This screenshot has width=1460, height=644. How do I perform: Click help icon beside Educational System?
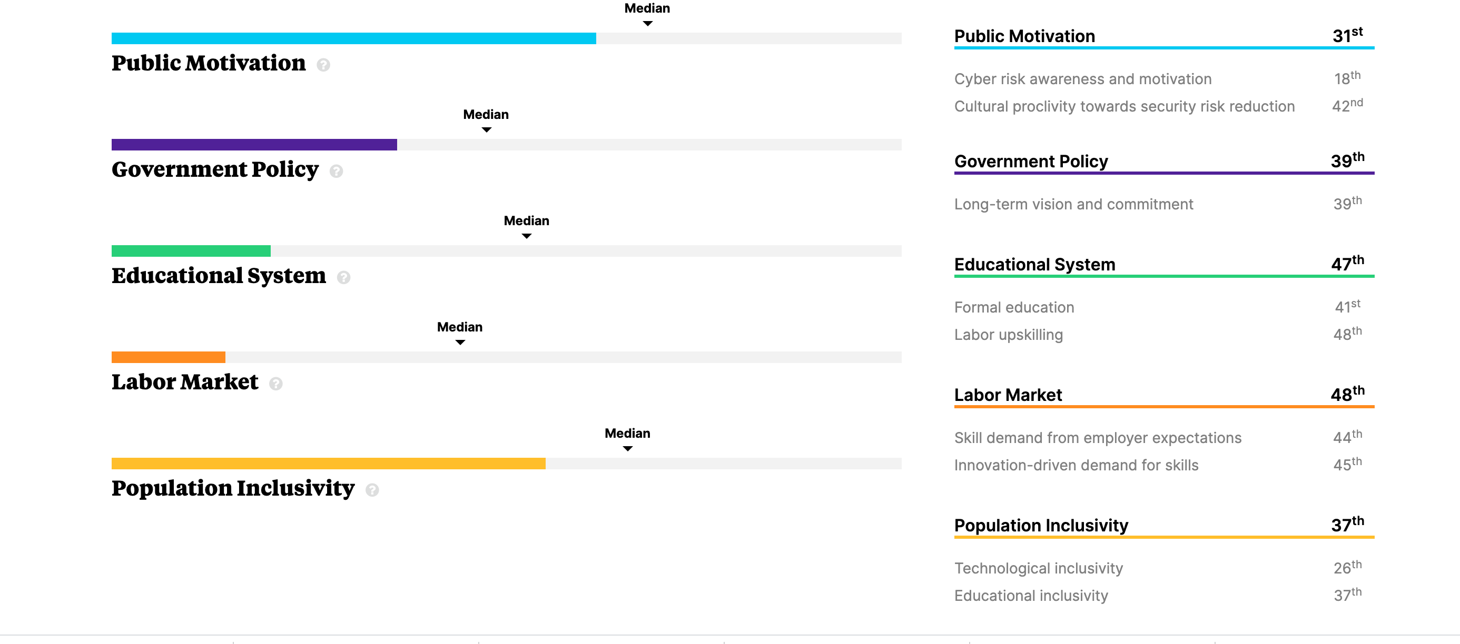[343, 277]
